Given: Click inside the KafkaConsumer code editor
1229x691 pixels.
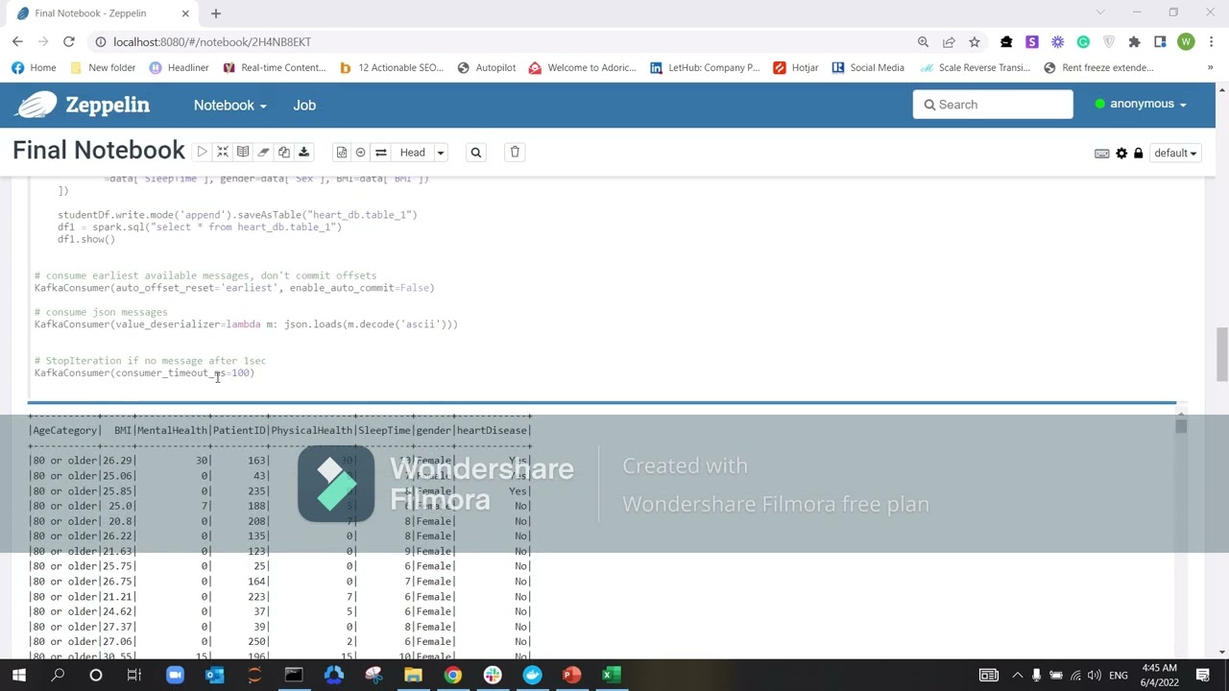Looking at the screenshot, I should click(601, 288).
